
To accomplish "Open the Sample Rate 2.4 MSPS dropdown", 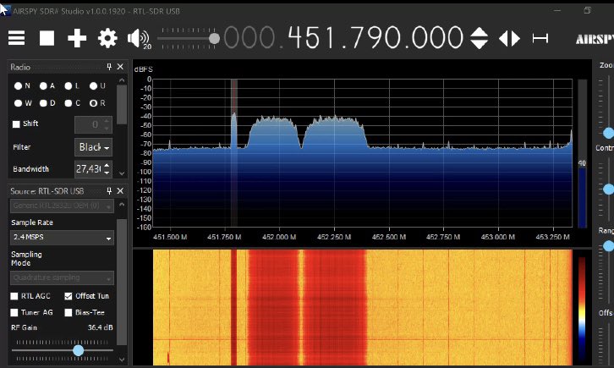I will pyautogui.click(x=62, y=237).
